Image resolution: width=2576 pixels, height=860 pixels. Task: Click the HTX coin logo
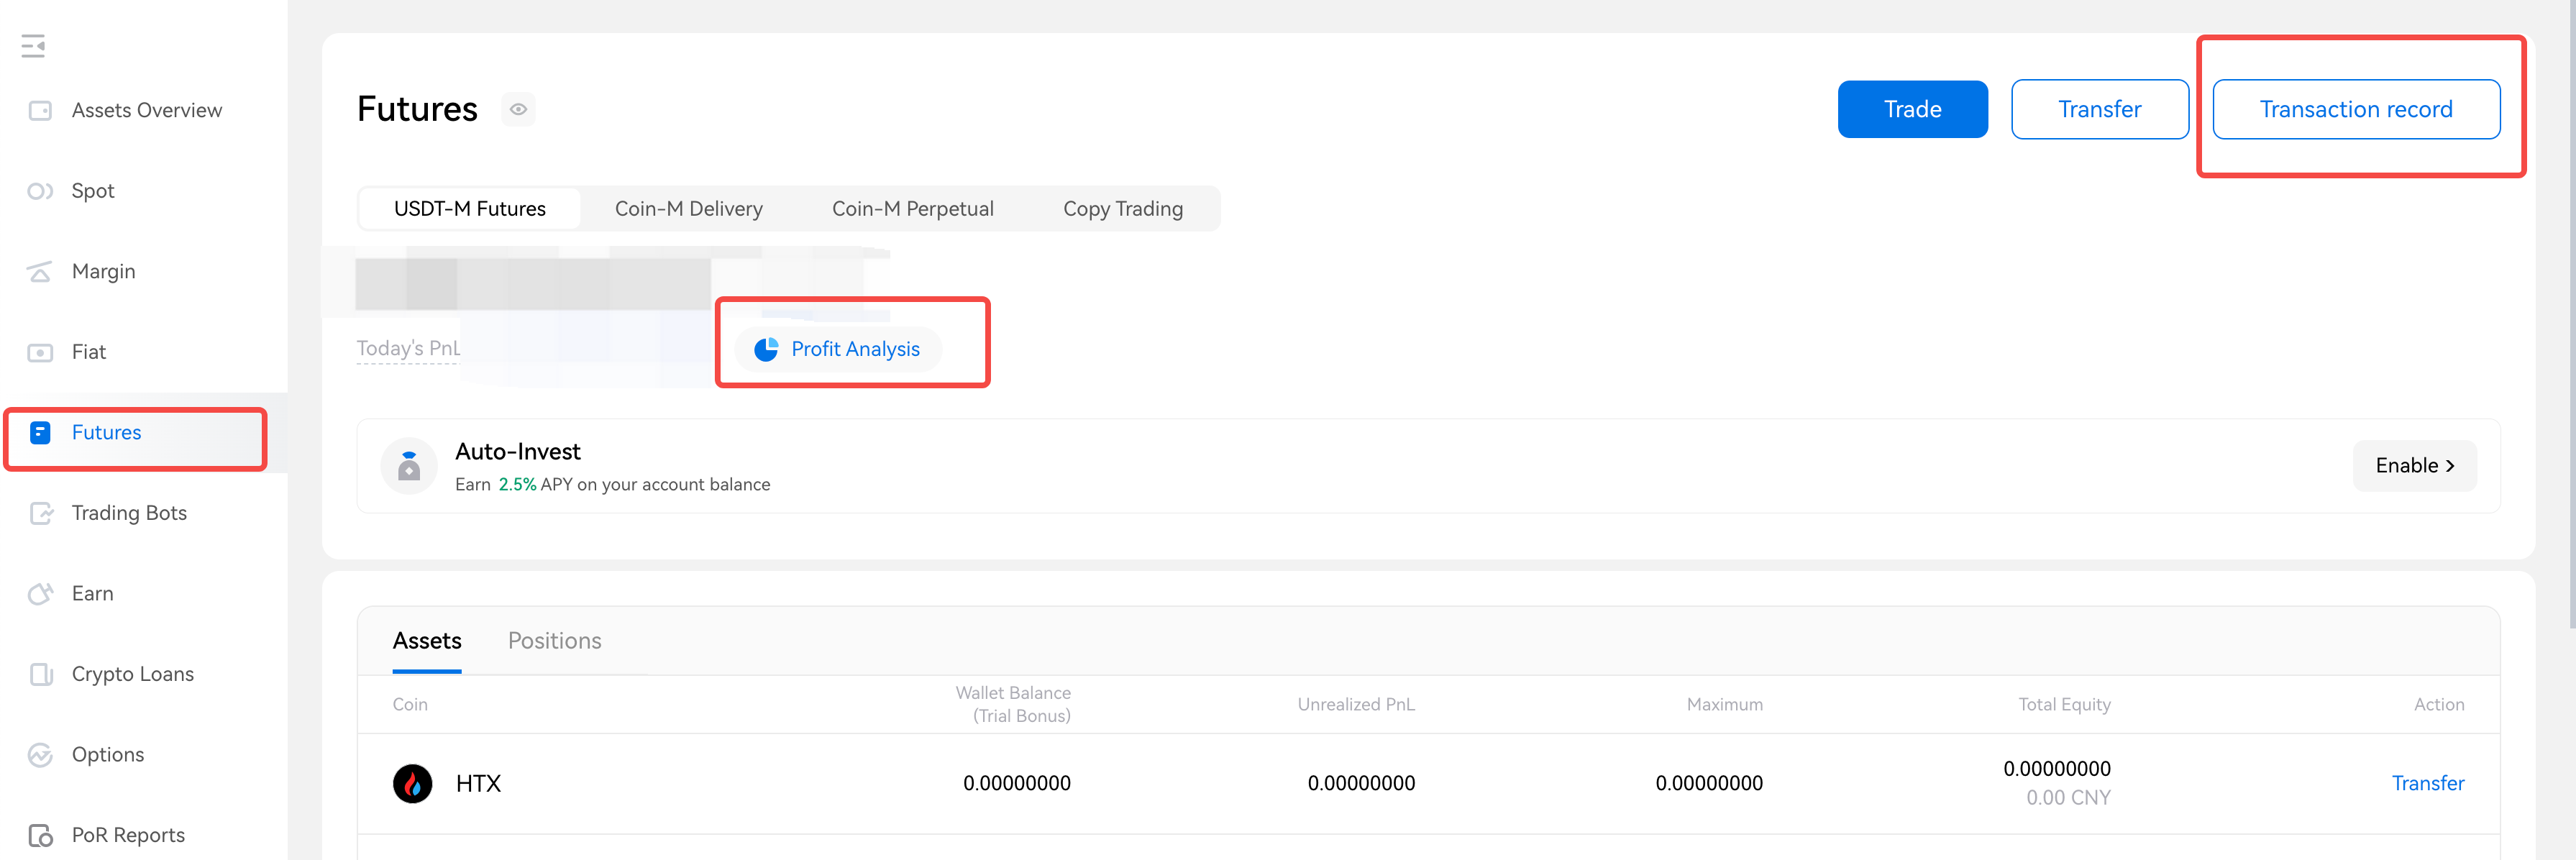tap(412, 783)
